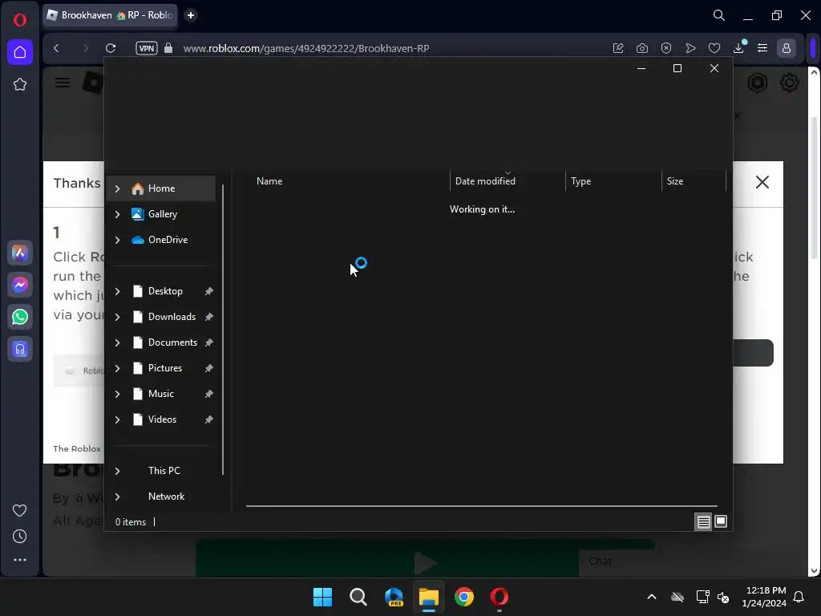Open the music player sidebar icon
This screenshot has width=821, height=616.
click(20, 349)
